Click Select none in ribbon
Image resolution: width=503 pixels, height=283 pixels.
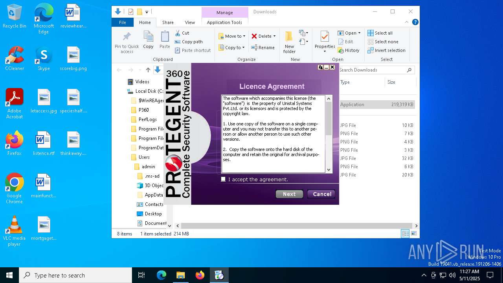pyautogui.click(x=383, y=42)
